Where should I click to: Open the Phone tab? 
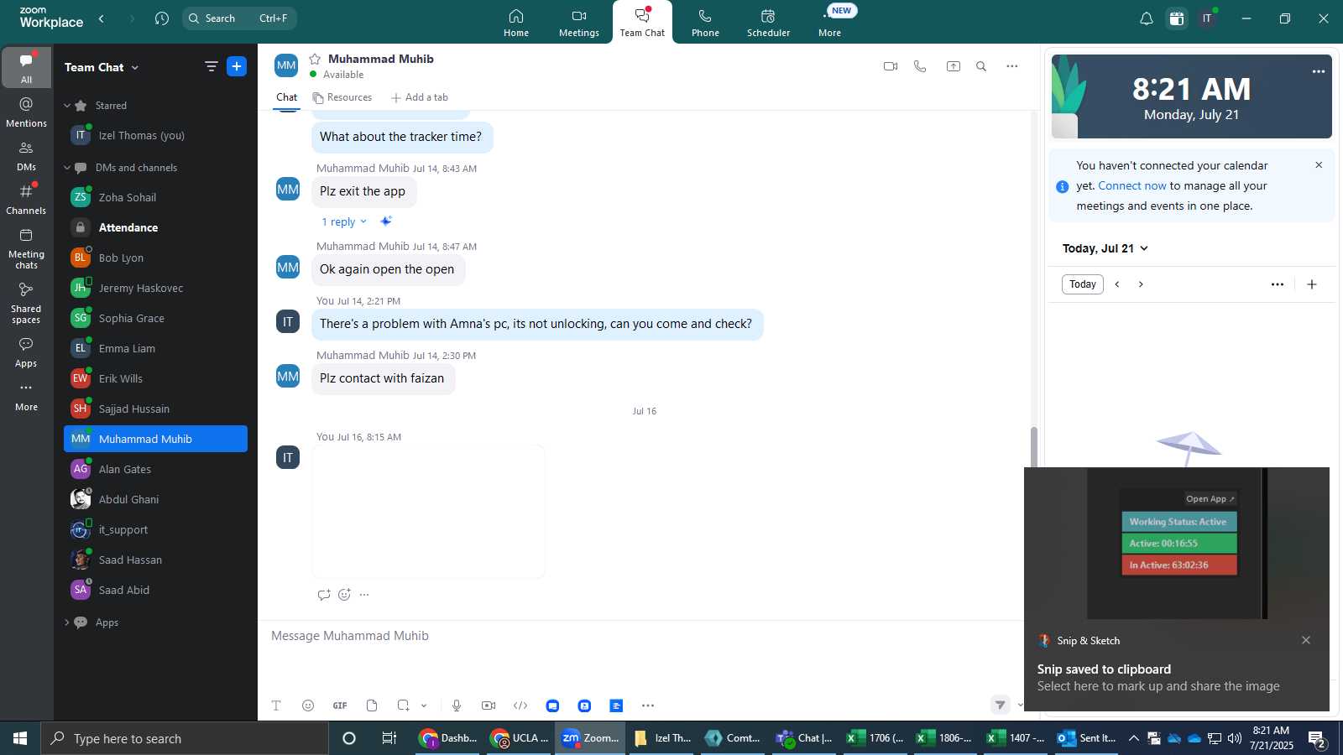click(705, 23)
